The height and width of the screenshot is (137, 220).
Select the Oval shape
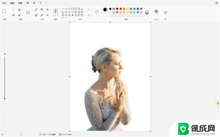point(69,9)
